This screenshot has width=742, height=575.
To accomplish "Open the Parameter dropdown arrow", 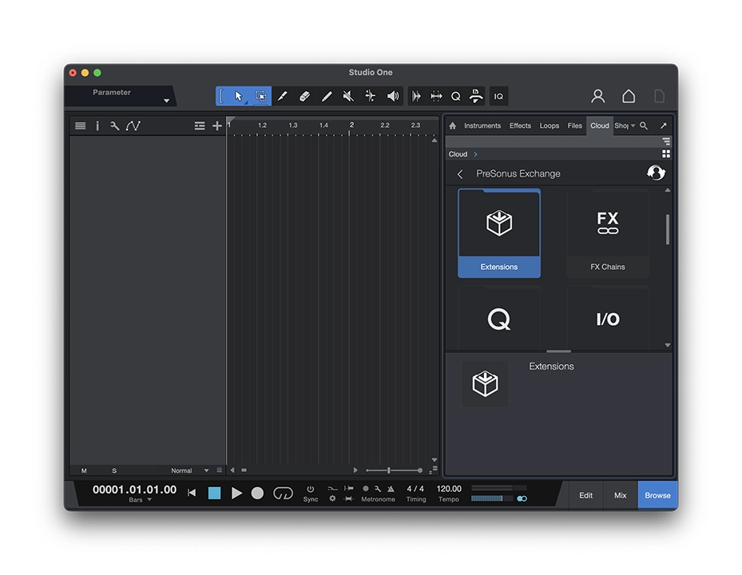I will click(x=166, y=101).
